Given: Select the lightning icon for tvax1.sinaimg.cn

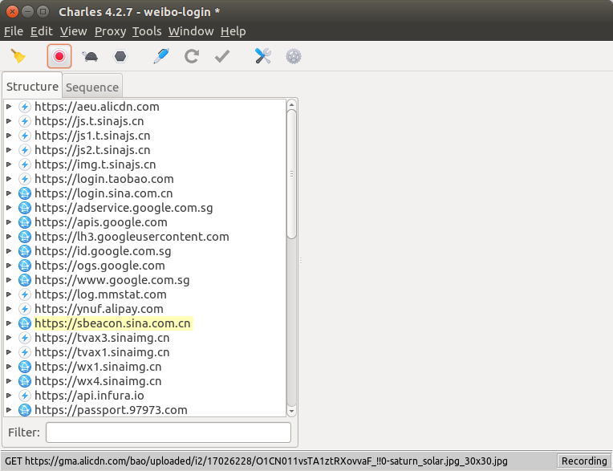Looking at the screenshot, I should (25, 352).
